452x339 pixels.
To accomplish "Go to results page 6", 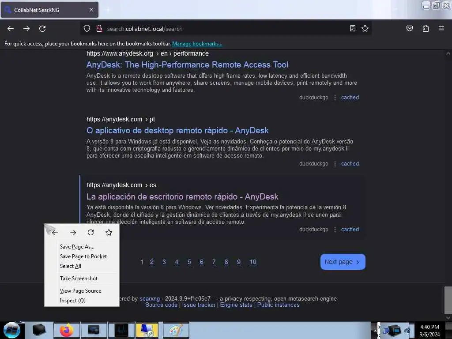I will [201, 262].
